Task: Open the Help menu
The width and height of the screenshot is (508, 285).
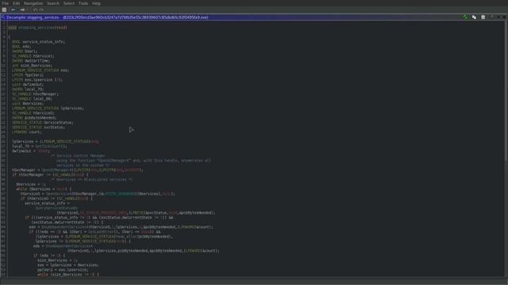Action: click(x=96, y=3)
